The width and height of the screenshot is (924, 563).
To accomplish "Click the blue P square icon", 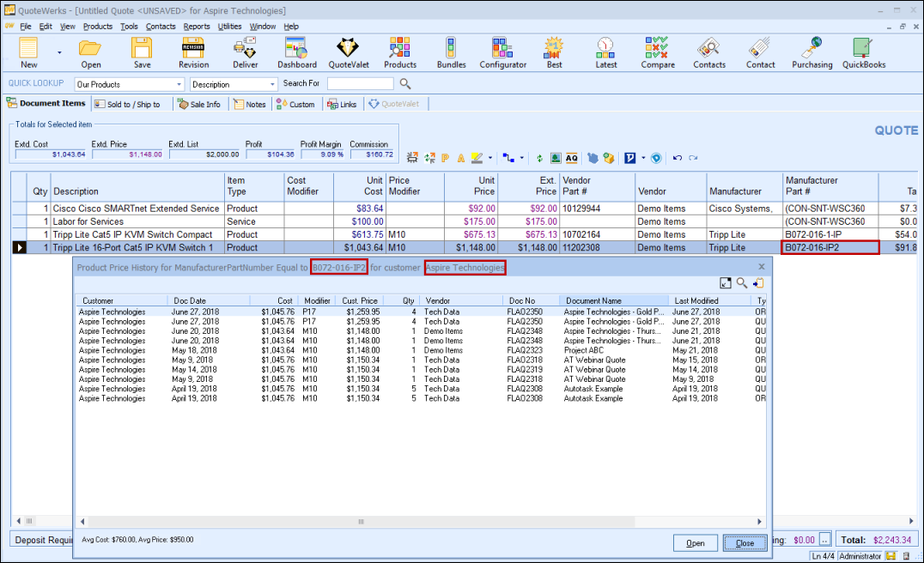I will tap(630, 158).
